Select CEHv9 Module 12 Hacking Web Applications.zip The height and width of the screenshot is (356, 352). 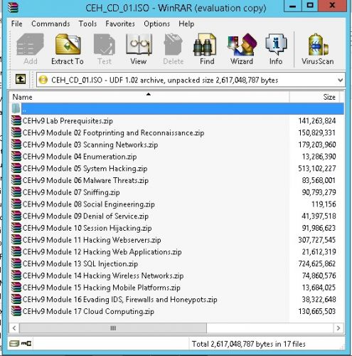point(102,251)
